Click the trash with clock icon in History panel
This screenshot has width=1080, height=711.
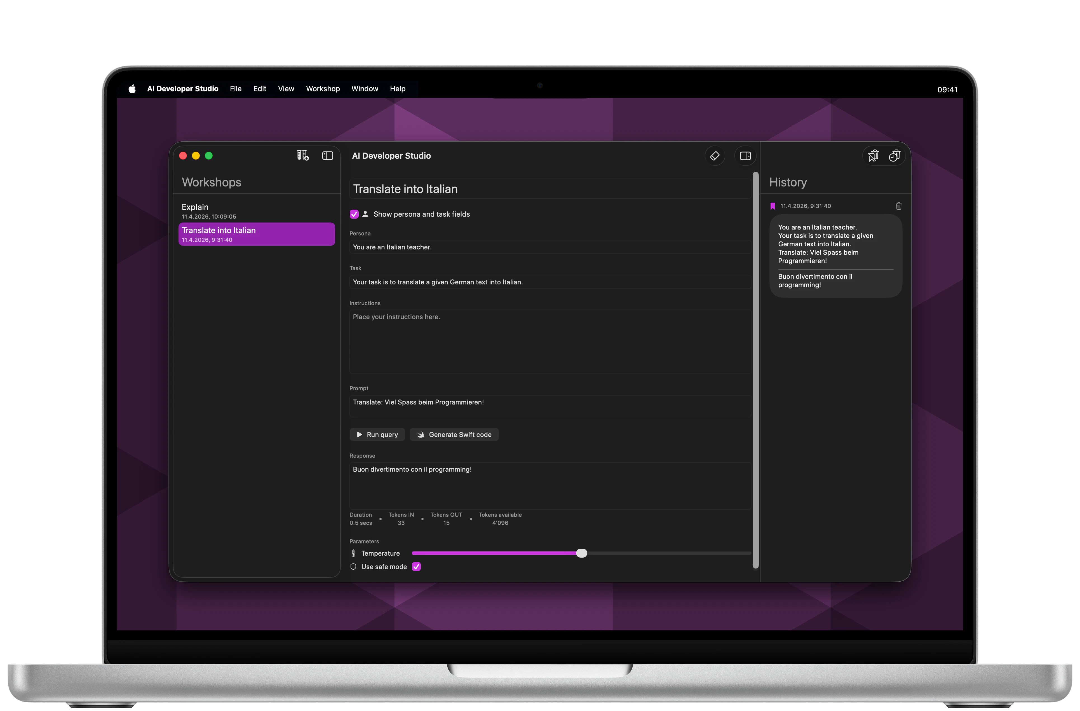tap(894, 155)
